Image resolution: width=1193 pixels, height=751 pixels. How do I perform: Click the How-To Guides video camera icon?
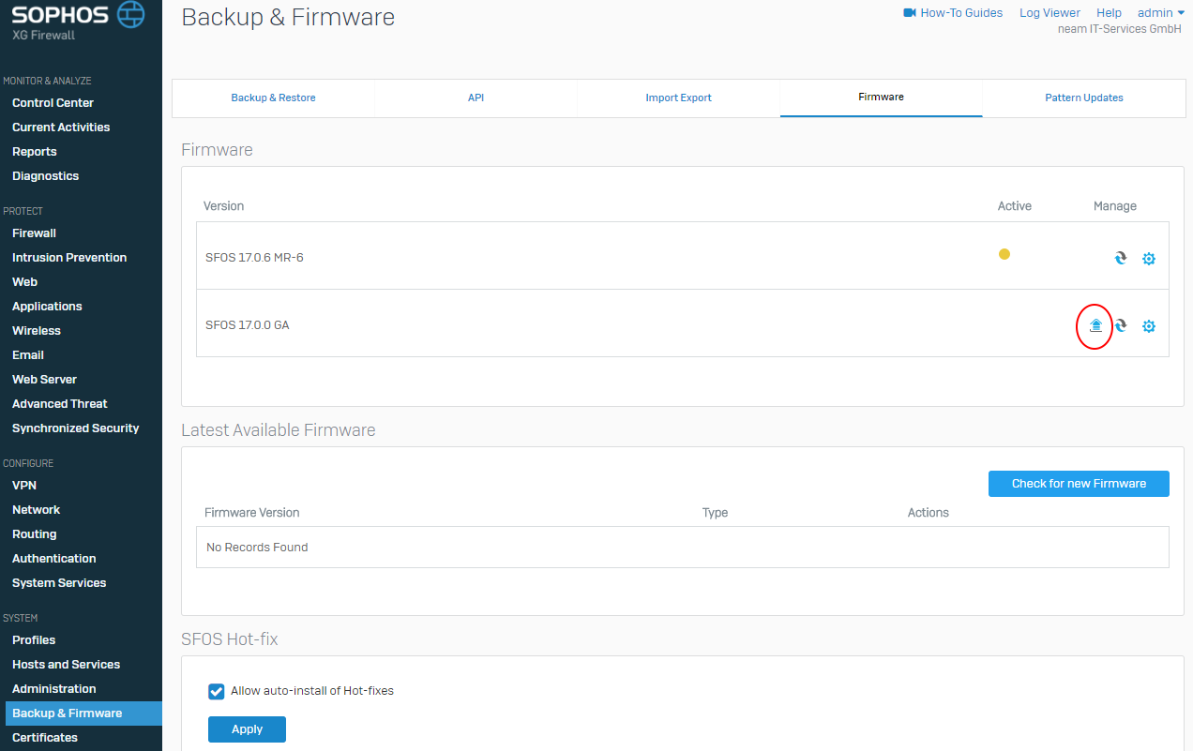click(x=909, y=13)
